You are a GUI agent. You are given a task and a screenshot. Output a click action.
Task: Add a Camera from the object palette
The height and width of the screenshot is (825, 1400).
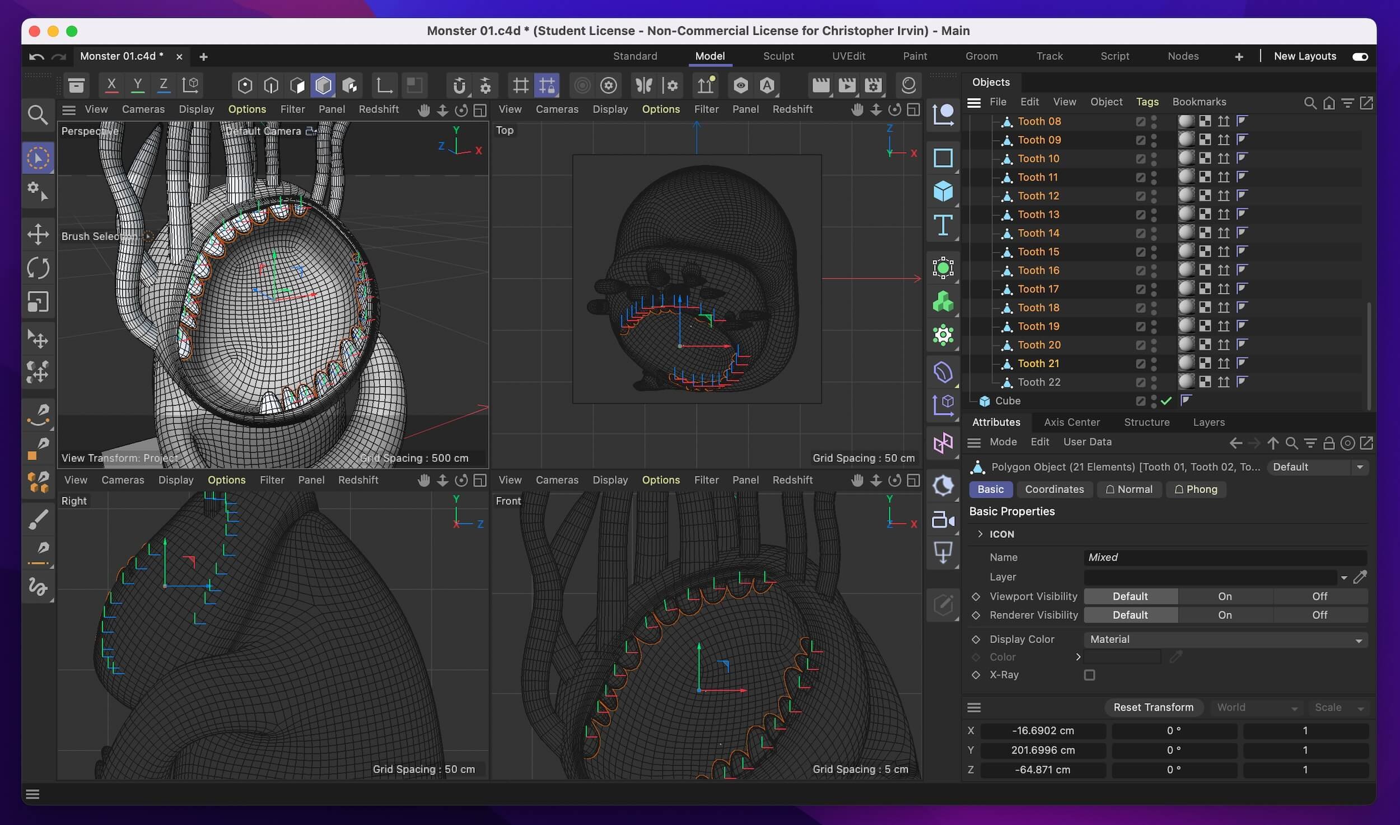tap(943, 519)
